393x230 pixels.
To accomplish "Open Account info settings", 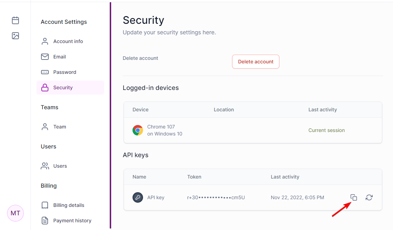I will (68, 41).
